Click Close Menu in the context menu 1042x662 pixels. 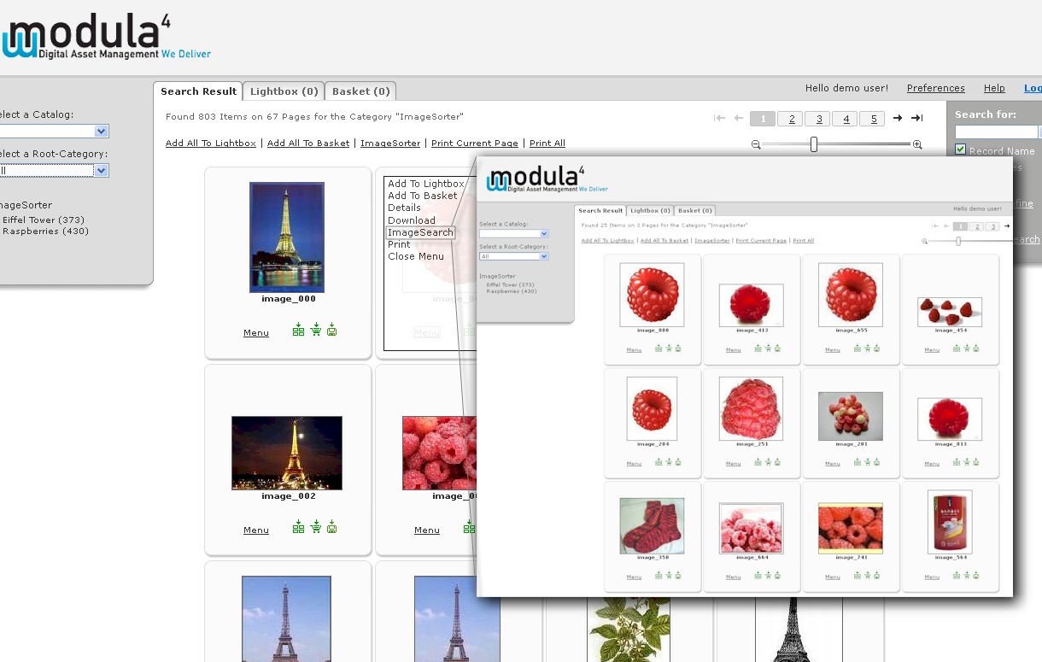416,256
